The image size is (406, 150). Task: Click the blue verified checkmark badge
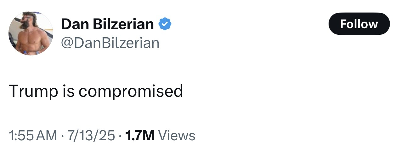165,24
